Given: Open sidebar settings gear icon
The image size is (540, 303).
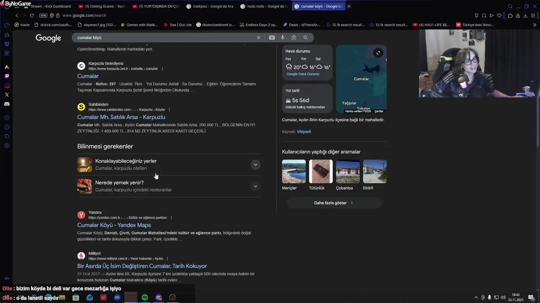Looking at the screenshot, I should pyautogui.click(x=7, y=146).
